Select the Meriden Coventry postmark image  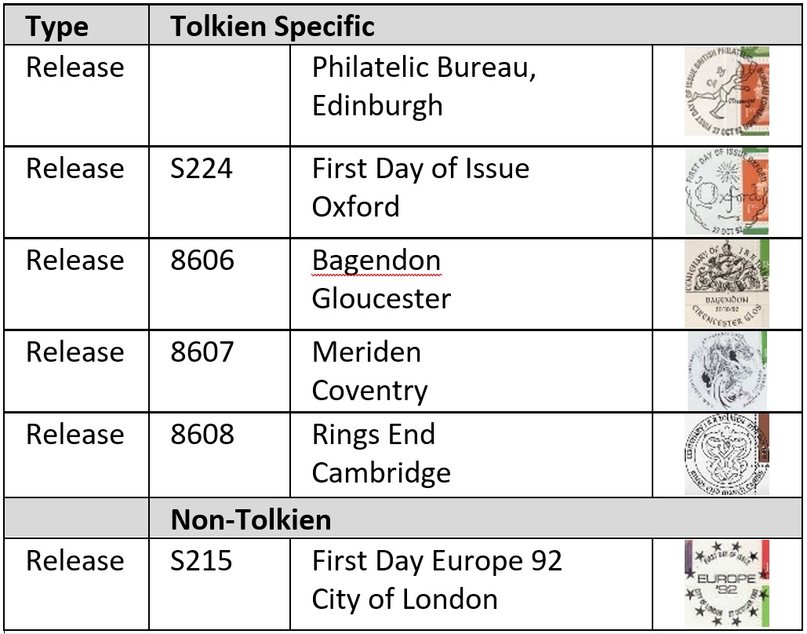pos(727,371)
